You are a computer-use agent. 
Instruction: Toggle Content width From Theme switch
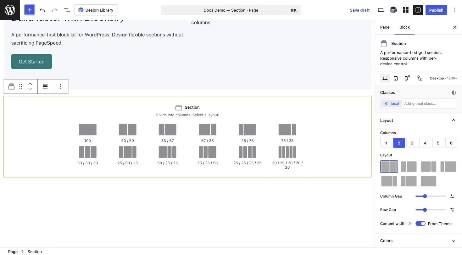pos(420,224)
